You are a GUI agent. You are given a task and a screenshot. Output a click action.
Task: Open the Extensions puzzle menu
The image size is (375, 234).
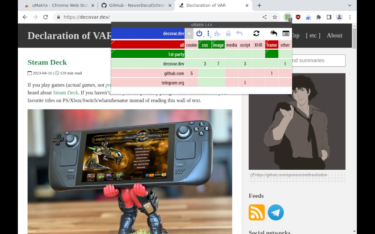point(318,17)
